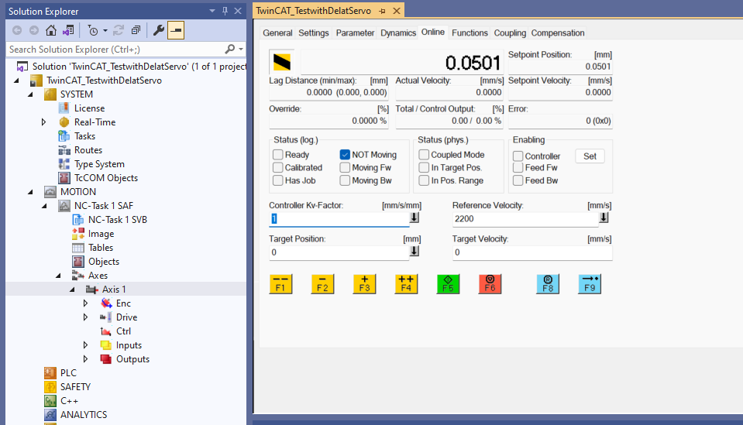Click the Controller Kv-Factor input field
743x425 pixels.
tap(339, 218)
